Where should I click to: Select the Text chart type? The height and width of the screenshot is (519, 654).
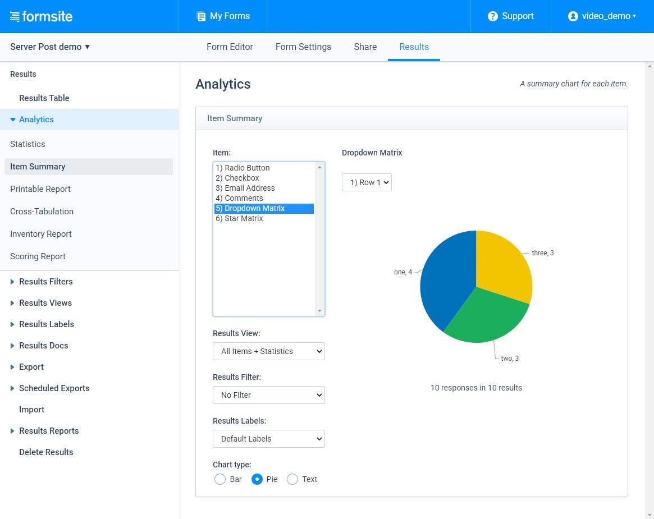tap(292, 479)
